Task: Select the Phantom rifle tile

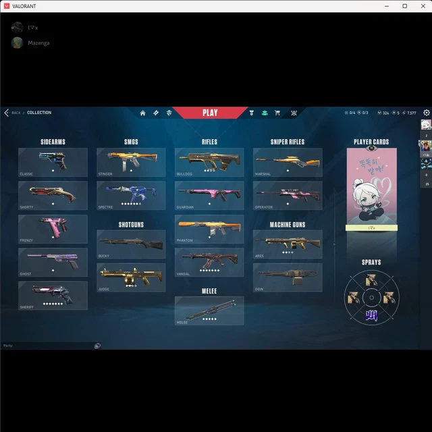Action: click(x=209, y=229)
